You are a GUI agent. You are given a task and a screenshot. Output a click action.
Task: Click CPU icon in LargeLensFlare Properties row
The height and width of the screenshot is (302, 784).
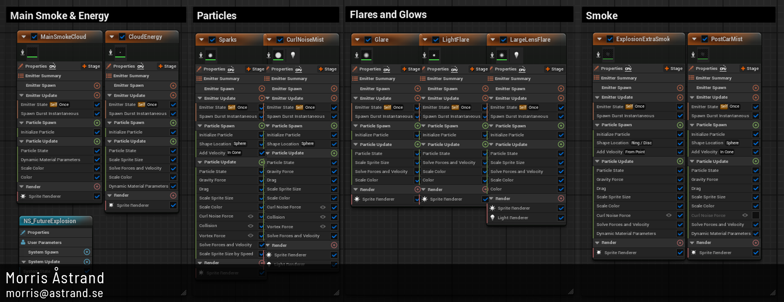[522, 69]
